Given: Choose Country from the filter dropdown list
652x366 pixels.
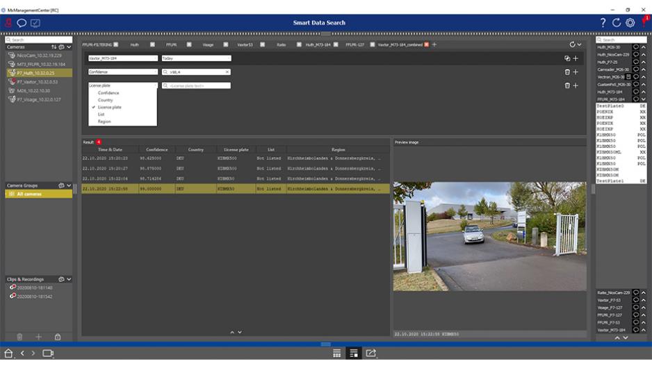Looking at the screenshot, I should point(105,100).
